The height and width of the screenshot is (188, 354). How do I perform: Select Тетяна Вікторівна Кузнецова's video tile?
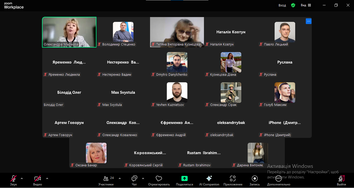point(177,32)
